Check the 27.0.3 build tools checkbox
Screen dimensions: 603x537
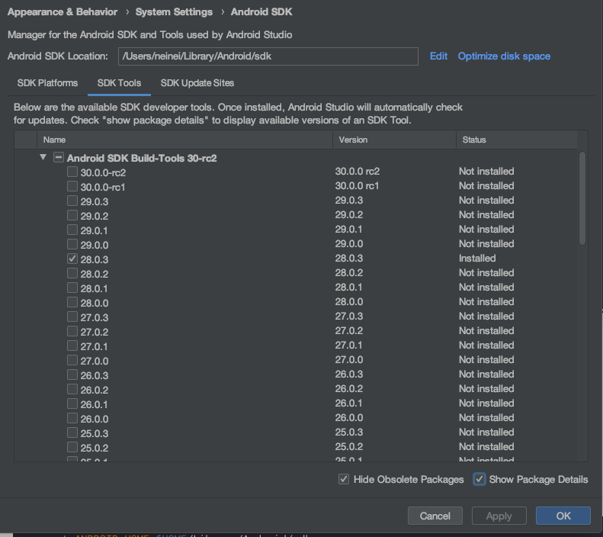coord(72,317)
